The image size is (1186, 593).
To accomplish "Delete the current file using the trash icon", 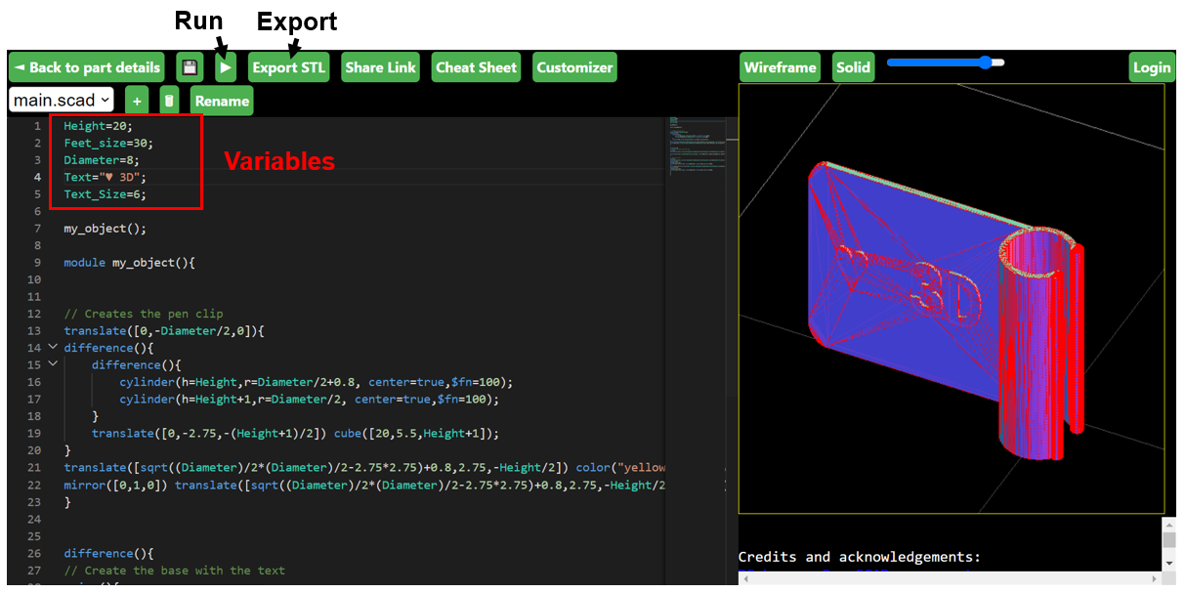I will pyautogui.click(x=168, y=100).
